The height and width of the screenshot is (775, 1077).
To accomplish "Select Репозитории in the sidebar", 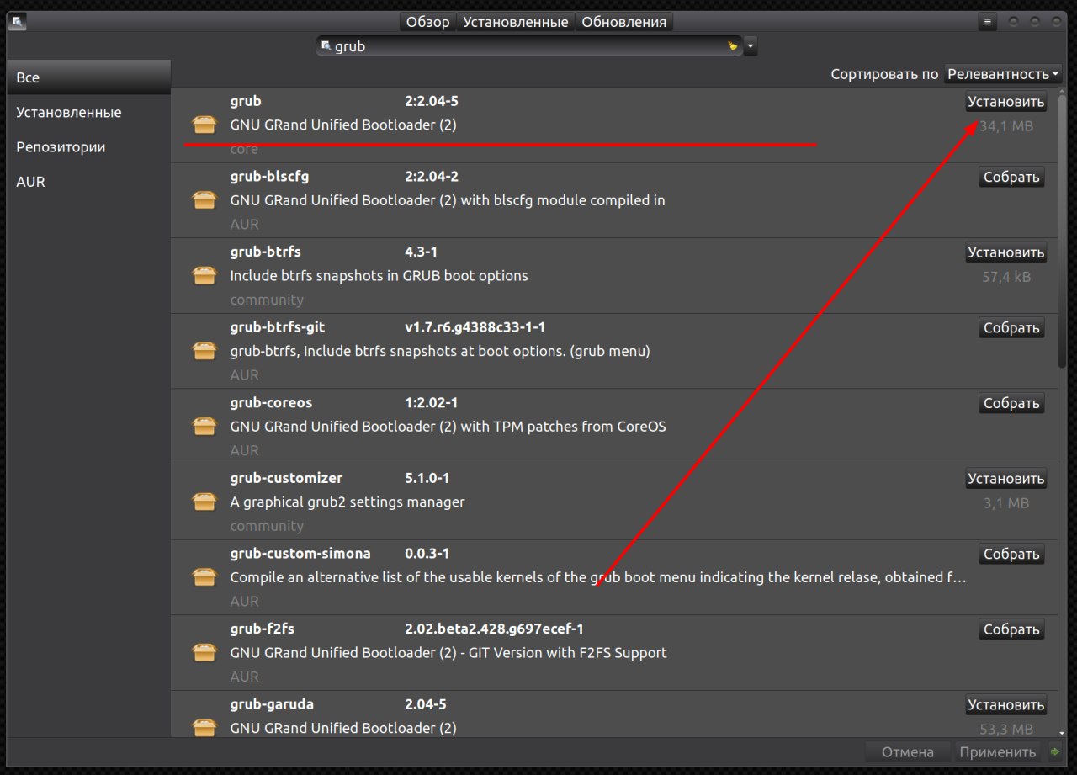I will point(88,146).
